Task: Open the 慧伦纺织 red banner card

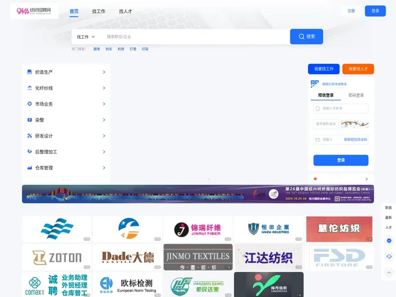Action: click(x=339, y=229)
